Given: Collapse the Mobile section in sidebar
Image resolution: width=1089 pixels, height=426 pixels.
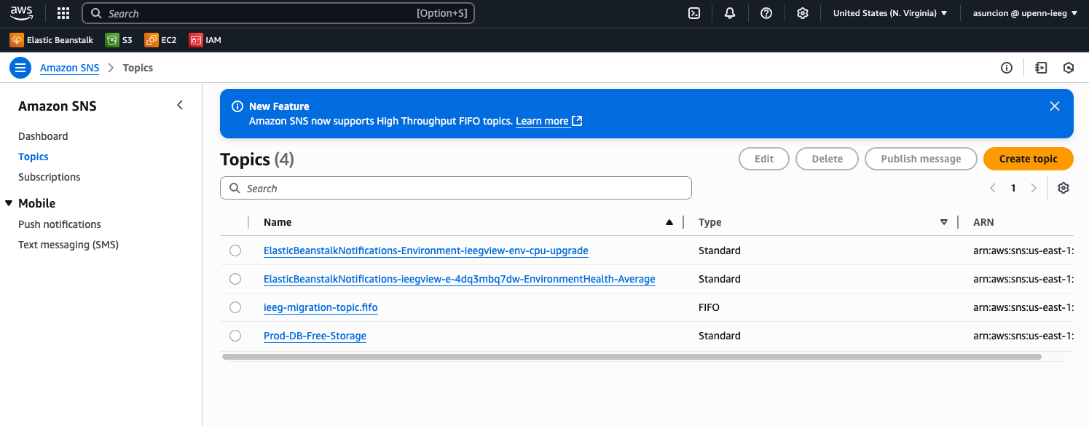Looking at the screenshot, I should pos(9,203).
